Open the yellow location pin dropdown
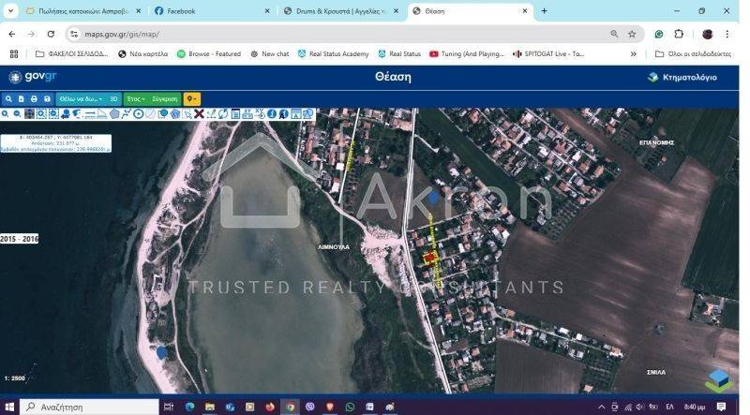This screenshot has height=415, width=750. 191,98
